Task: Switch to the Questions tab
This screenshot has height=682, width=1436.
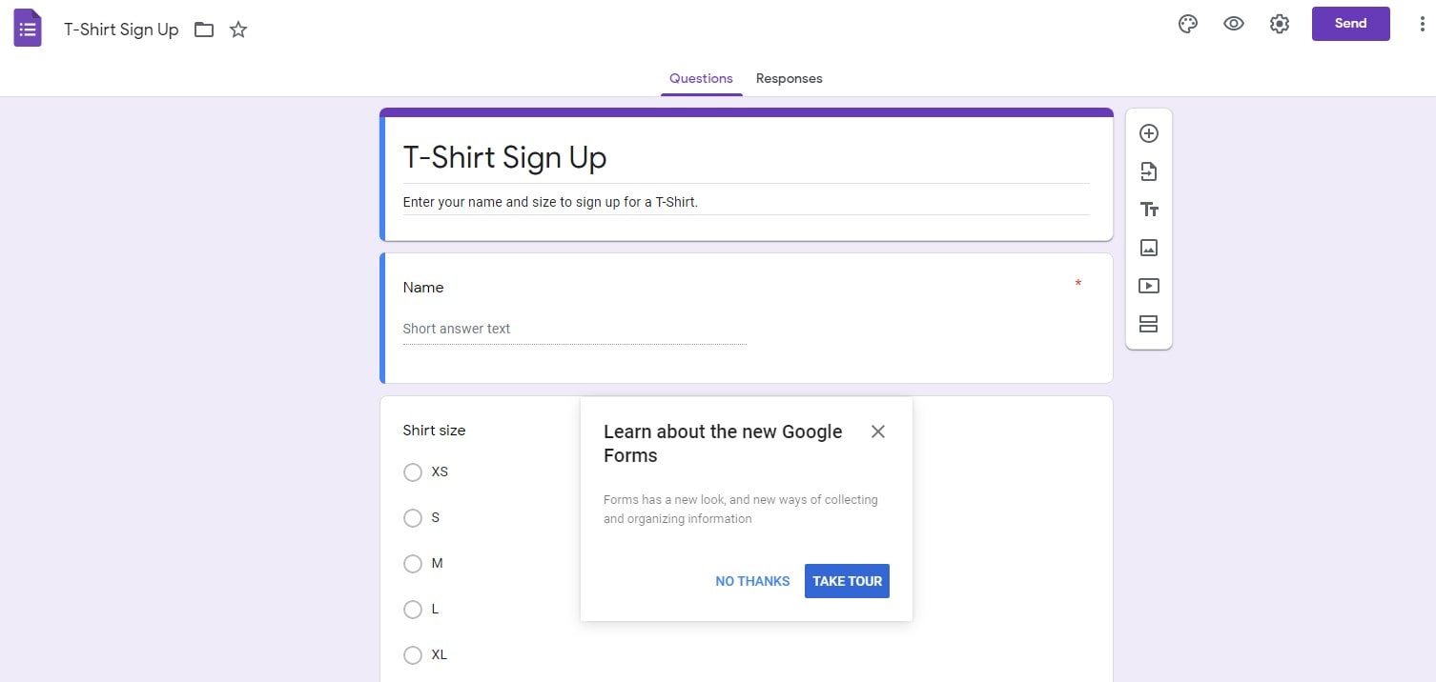Action: point(701,79)
